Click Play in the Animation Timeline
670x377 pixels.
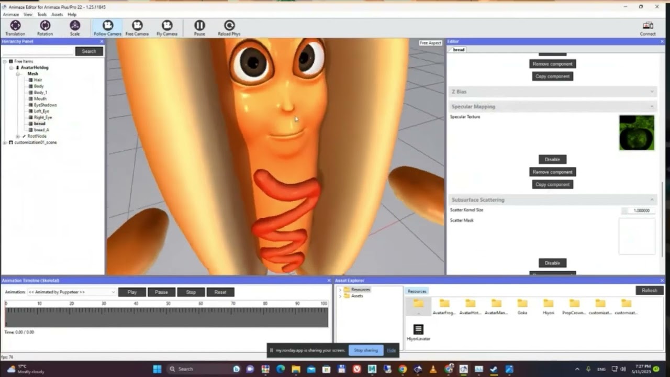click(132, 292)
